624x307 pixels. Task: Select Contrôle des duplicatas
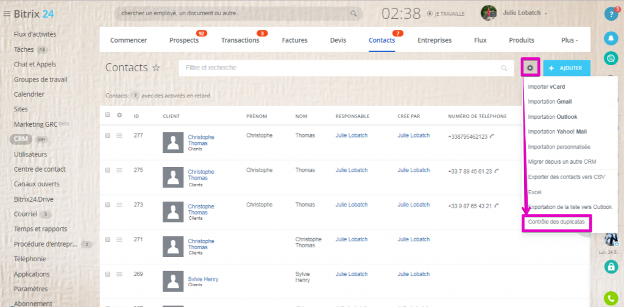[x=556, y=222]
